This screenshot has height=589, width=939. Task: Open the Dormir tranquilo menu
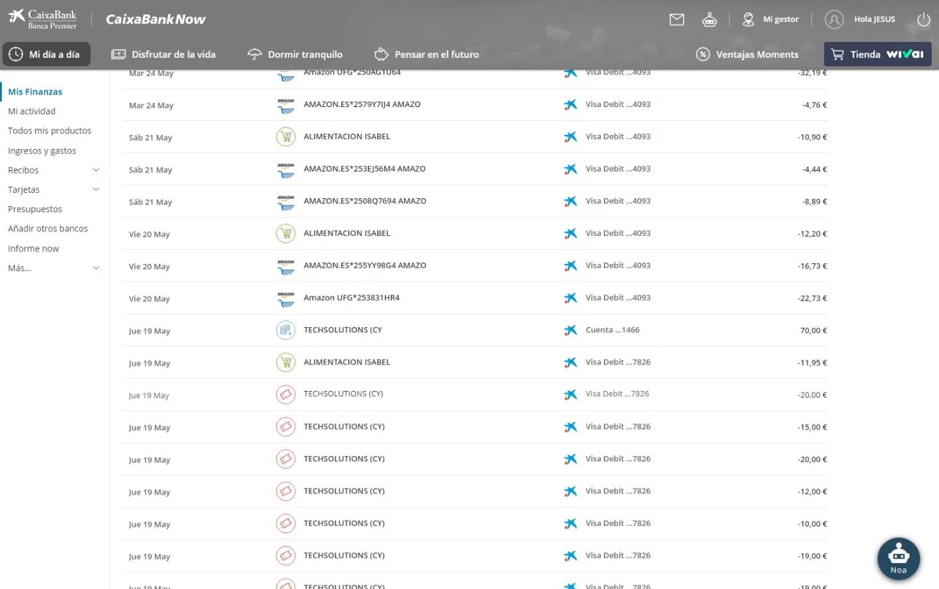pyautogui.click(x=295, y=55)
